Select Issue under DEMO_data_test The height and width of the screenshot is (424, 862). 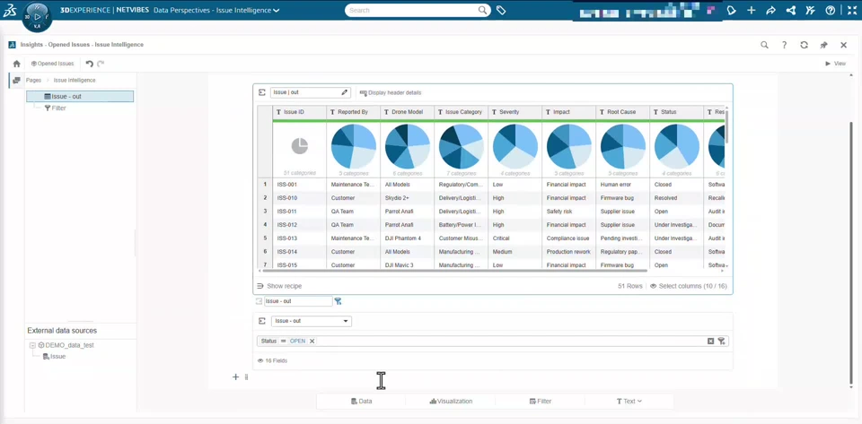click(54, 357)
